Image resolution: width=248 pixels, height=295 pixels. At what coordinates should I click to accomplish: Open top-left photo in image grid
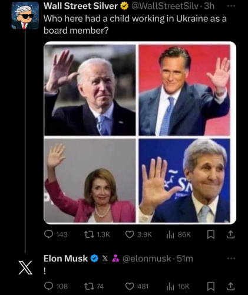pos(90,90)
